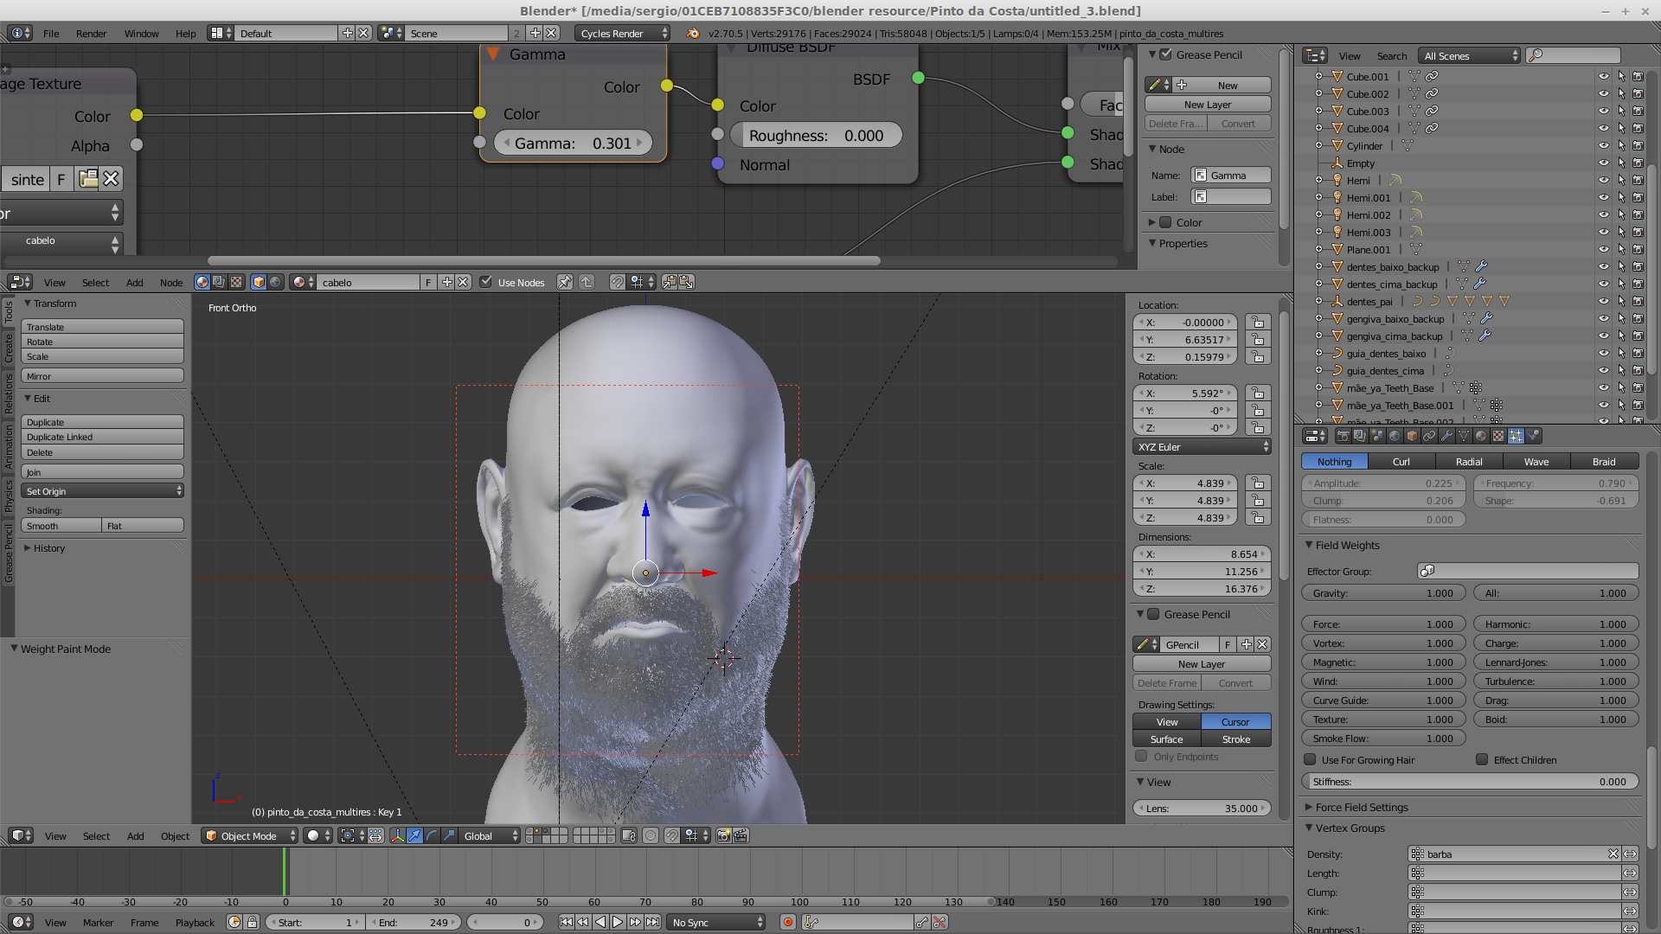Screen dimensions: 1661x934
Task: Click the pin node tree icon
Action: [x=564, y=282]
